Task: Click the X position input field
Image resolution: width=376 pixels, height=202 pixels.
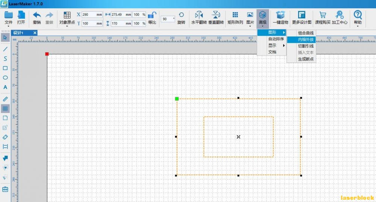Action: pyautogui.click(x=91, y=15)
